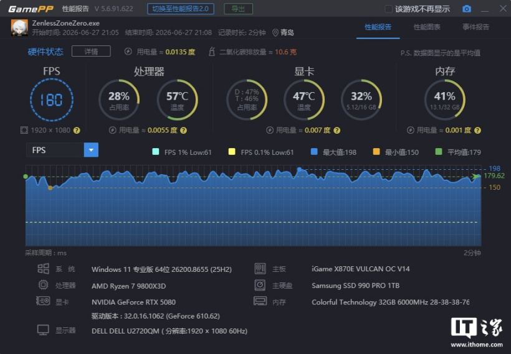Click the 最大值 blue legend swatch
Screen dimensions: 511x354
pyautogui.click(x=314, y=152)
